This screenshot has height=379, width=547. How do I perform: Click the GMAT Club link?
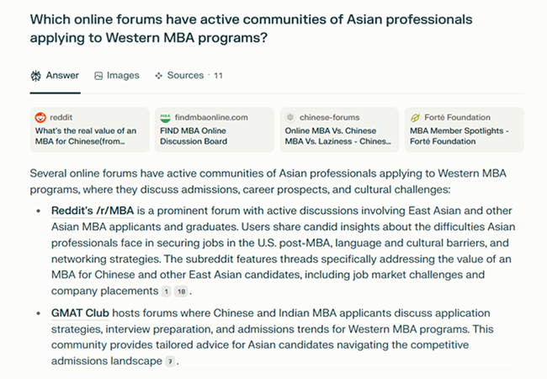point(78,313)
